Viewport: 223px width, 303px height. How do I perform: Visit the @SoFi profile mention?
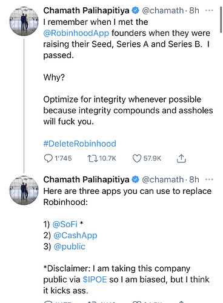65,224
